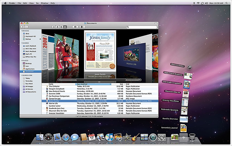This screenshot has width=232, height=146.
Task: Select the Marine Life cover
Action: [x=131, y=56]
